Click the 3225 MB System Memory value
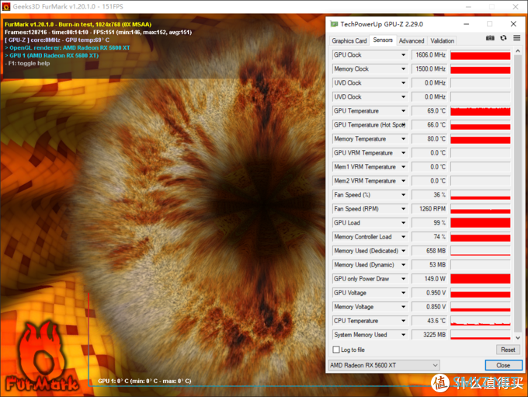The image size is (528, 397). [429, 335]
